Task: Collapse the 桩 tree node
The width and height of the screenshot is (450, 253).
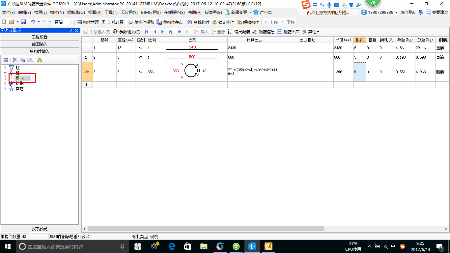Action: coord(5,73)
